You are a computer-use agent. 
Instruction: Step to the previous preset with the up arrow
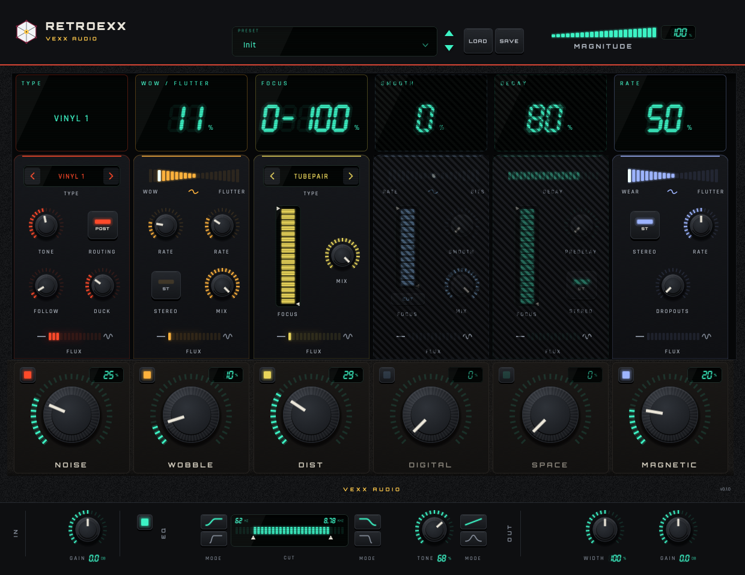click(x=449, y=33)
